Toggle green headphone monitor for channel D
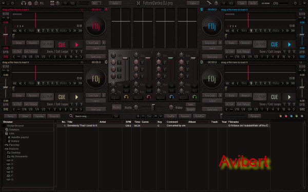This screenshot has width=308, height=192. pyautogui.click(x=195, y=97)
